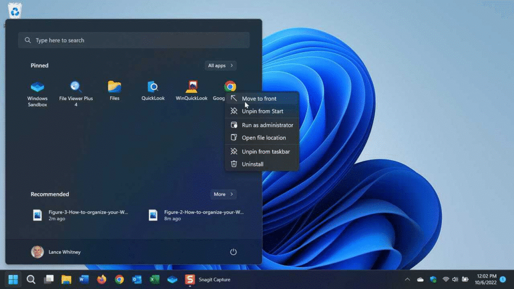Viewport: 514px width, 289px height.
Task: Open File Explorer from the taskbar
Action: click(x=66, y=279)
